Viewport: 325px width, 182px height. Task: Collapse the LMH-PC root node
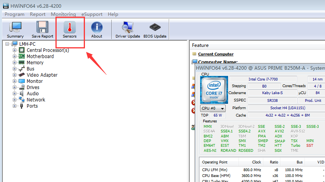pos(7,44)
